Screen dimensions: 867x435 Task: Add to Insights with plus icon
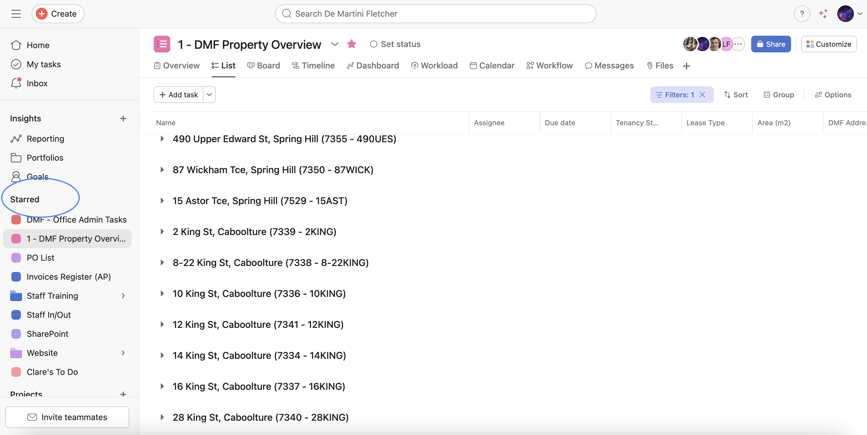point(123,118)
